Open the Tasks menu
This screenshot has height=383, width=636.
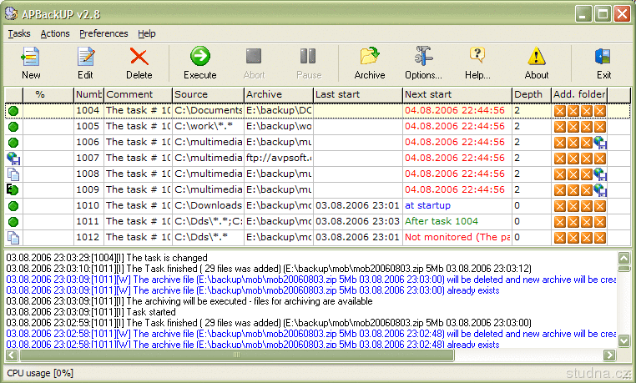point(19,33)
